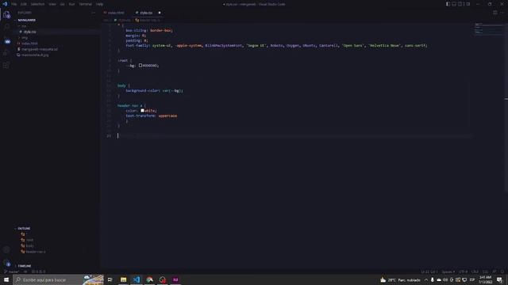Open the File menu
508x285 pixels.
(x=14, y=4)
